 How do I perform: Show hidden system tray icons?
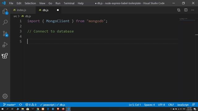pos(171,109)
